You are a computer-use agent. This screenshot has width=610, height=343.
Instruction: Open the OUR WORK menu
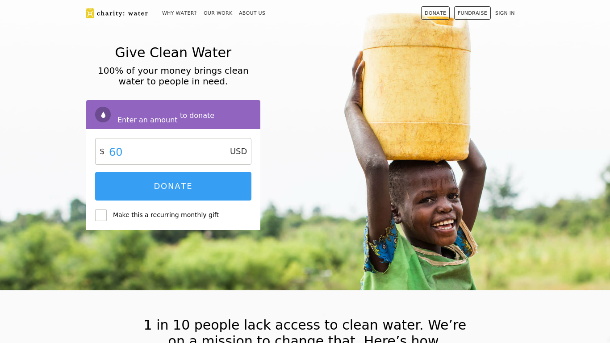[x=218, y=13]
